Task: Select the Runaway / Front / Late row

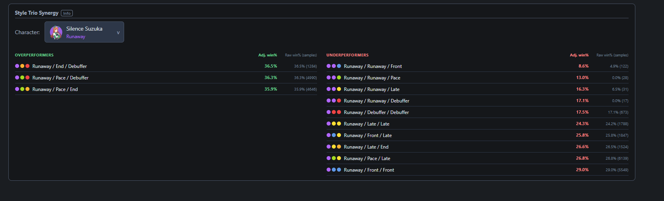Action: click(x=477, y=135)
